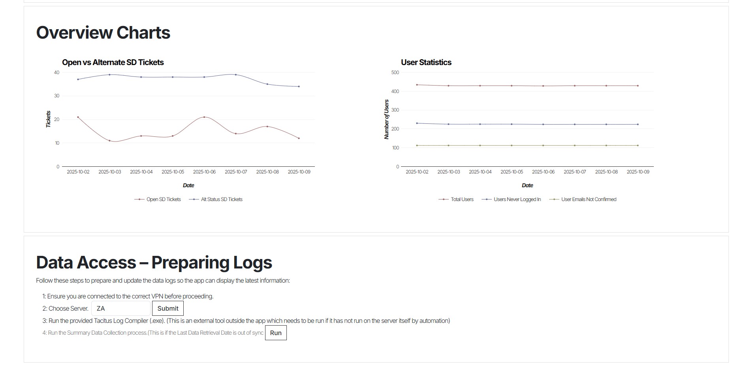The image size is (751, 369).
Task: Select Open SD Tickets peak on 2025-10-06
Action: (204, 117)
